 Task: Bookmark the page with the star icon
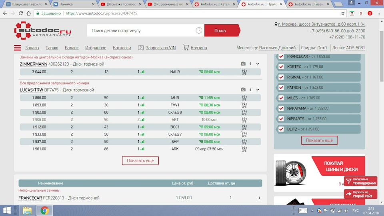pyautogui.click(x=343, y=13)
